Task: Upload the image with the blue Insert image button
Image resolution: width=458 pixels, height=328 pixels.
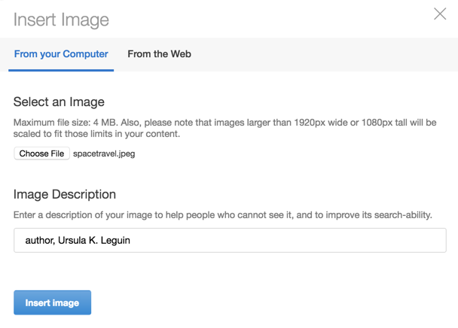Action: (x=52, y=302)
